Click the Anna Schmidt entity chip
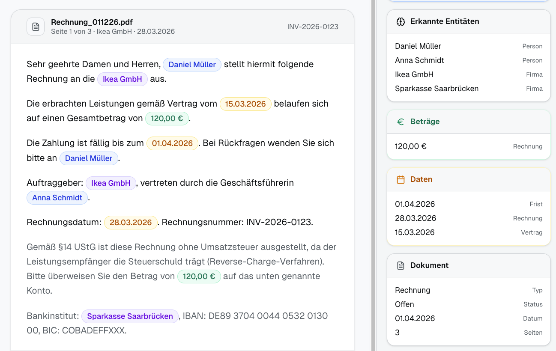This screenshot has height=351, width=556. pos(57,197)
